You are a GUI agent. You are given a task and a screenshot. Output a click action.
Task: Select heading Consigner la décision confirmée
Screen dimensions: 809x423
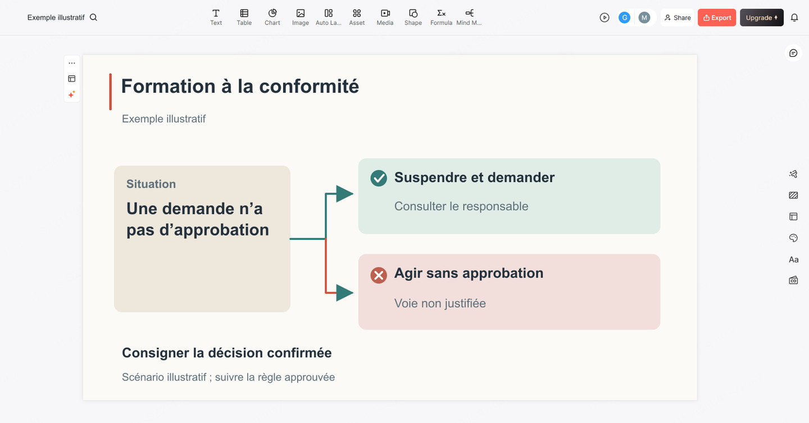pos(227,353)
